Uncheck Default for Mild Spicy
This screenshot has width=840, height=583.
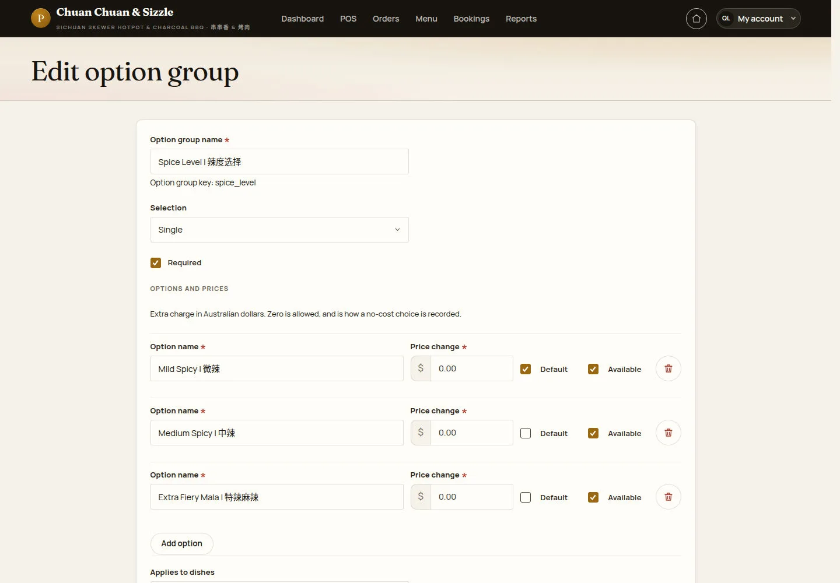click(526, 369)
